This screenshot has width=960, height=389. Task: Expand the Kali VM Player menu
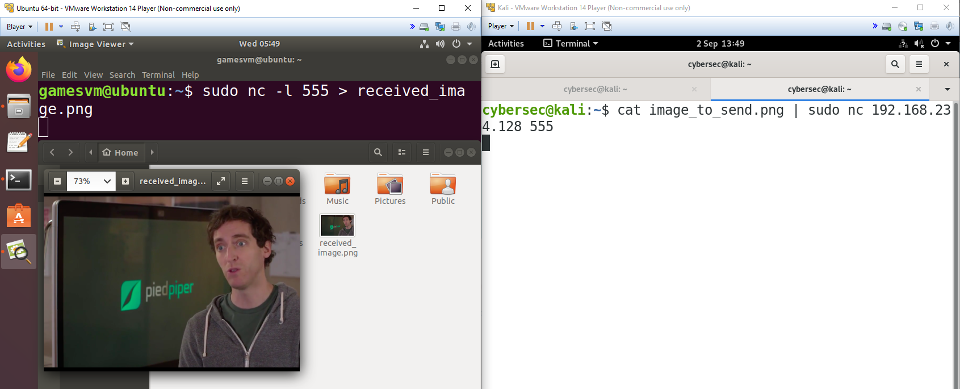(501, 26)
